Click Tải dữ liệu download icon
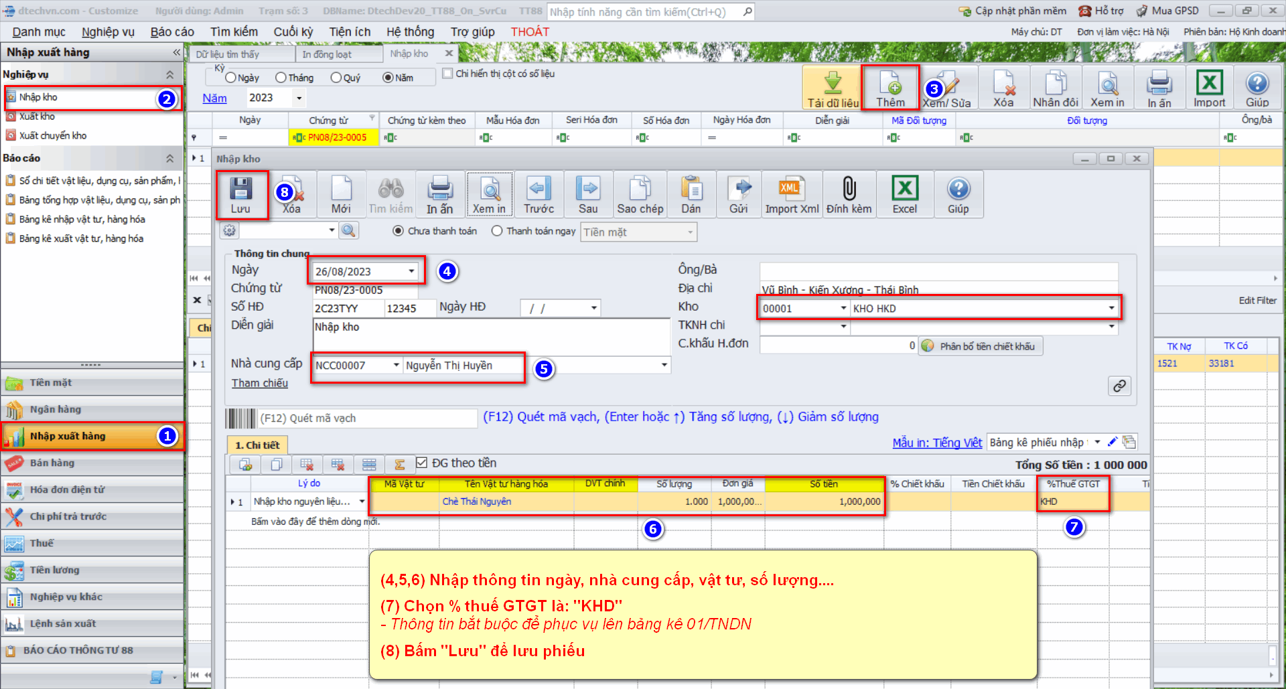 [832, 88]
